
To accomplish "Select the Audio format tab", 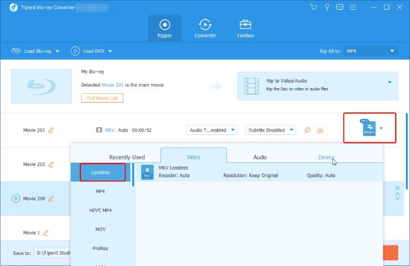I will (x=260, y=157).
